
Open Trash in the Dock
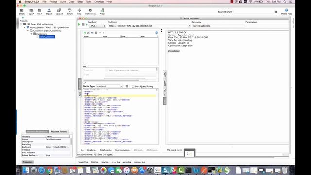(x=285, y=170)
